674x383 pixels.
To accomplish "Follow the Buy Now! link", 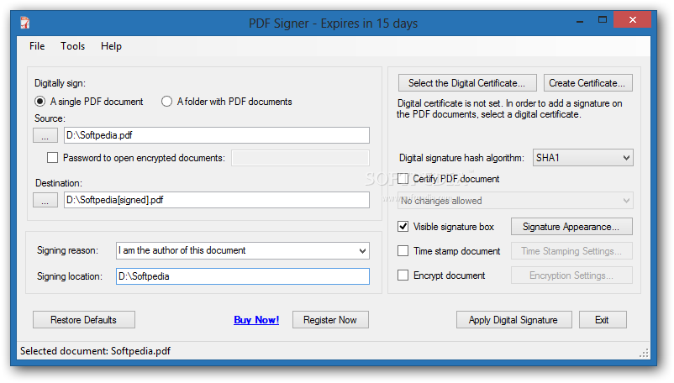I will click(256, 320).
